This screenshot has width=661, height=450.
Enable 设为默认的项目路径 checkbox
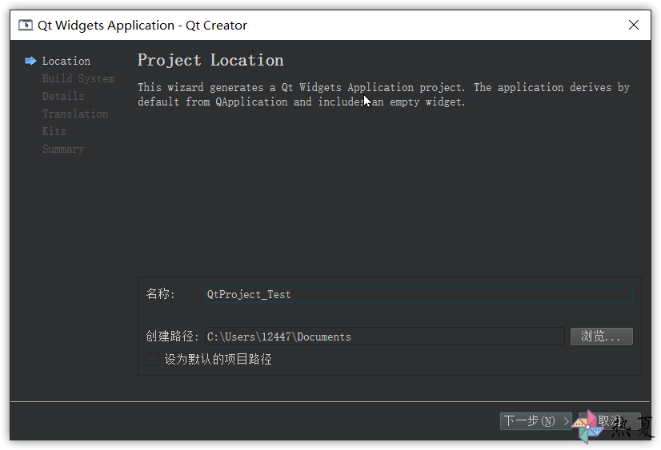(152, 360)
